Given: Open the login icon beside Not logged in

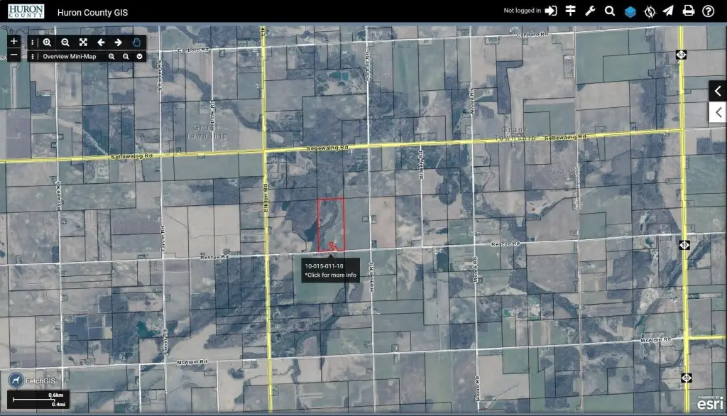Looking at the screenshot, I should coord(551,11).
